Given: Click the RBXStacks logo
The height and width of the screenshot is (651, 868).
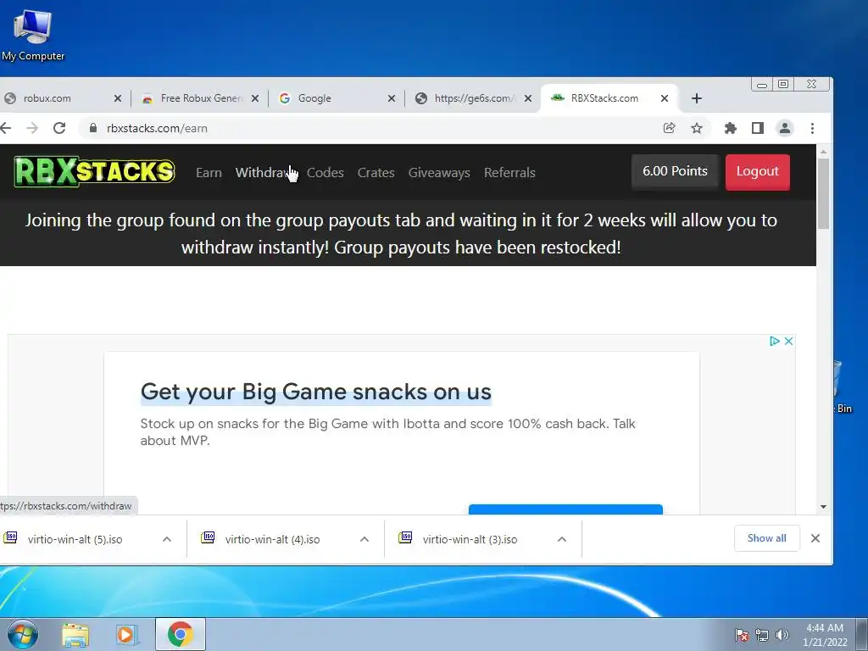Looking at the screenshot, I should [94, 171].
